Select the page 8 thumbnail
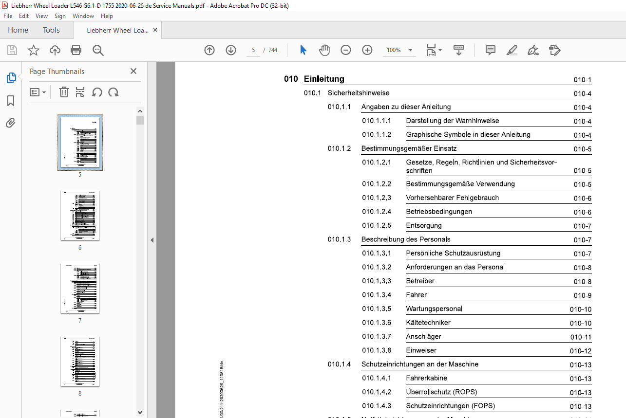Viewport: 626px width, 418px height. [x=80, y=362]
